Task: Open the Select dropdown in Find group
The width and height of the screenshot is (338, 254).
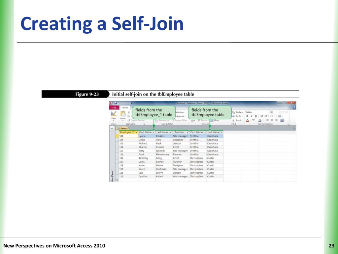Action: pos(238,120)
